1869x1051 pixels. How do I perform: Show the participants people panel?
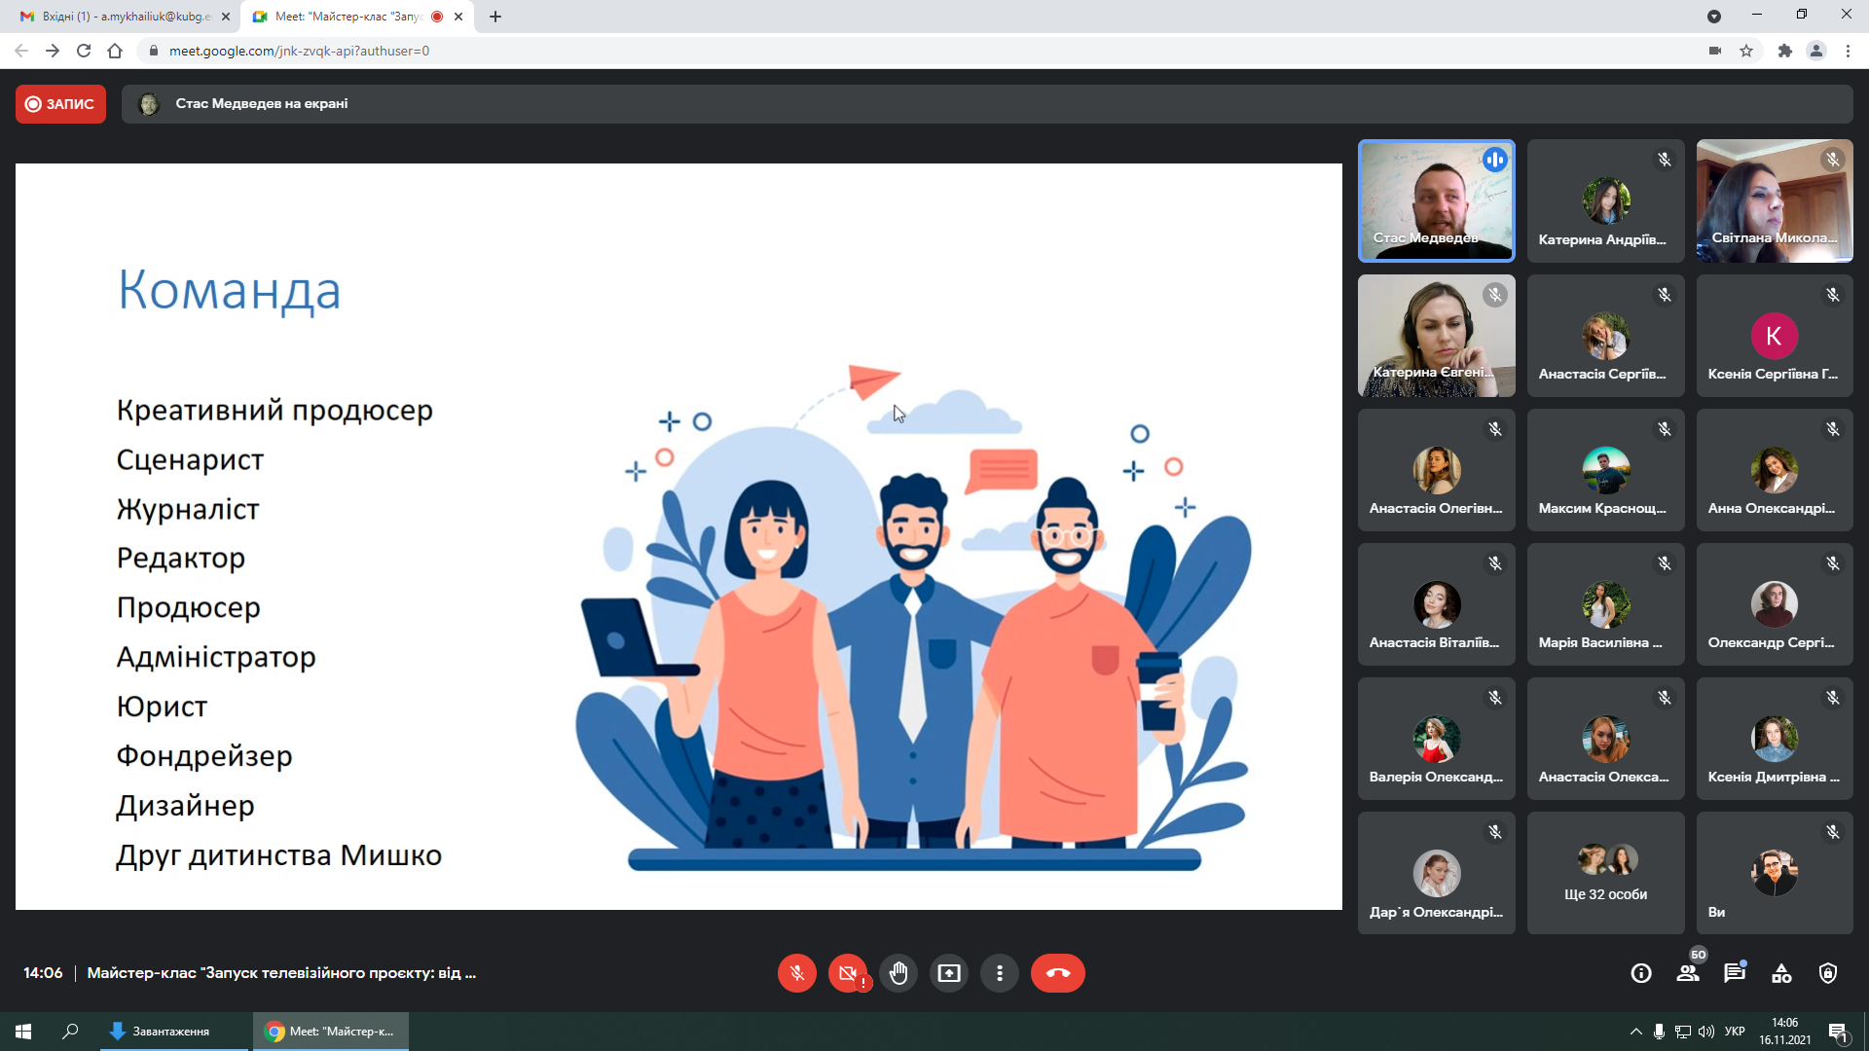pyautogui.click(x=1688, y=973)
